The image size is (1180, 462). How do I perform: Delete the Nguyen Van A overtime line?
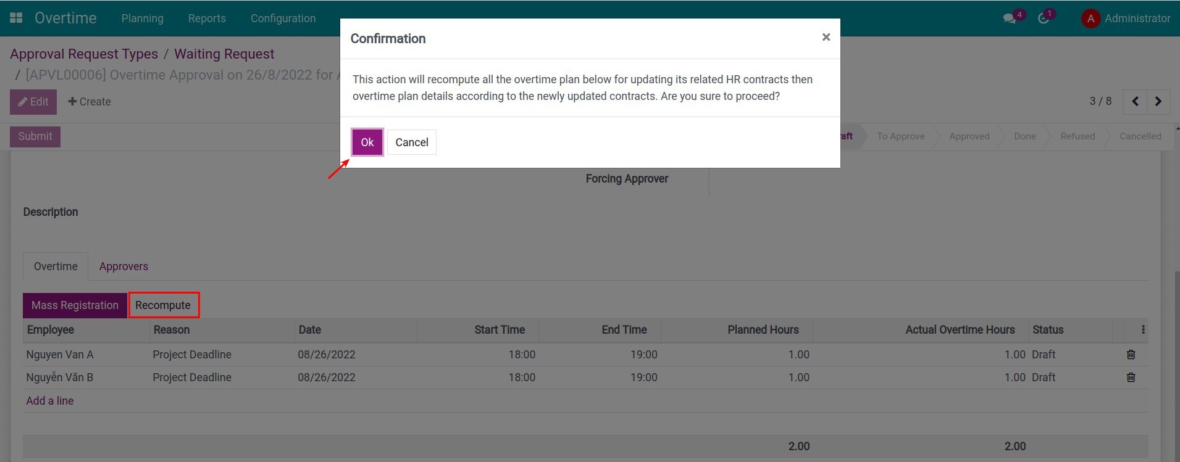(1131, 355)
